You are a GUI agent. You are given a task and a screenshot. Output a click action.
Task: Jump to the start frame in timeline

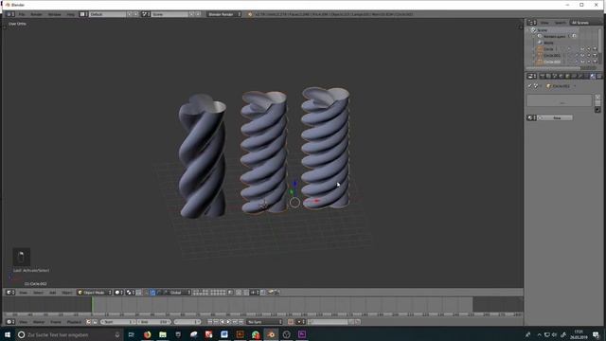(210, 322)
